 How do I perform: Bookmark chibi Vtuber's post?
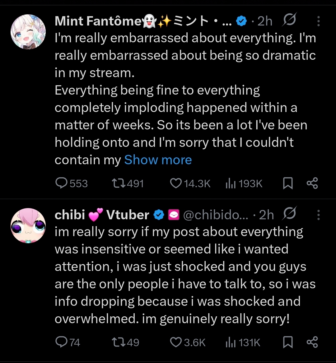tap(288, 342)
